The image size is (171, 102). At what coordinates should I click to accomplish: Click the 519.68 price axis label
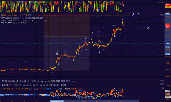click(167, 43)
